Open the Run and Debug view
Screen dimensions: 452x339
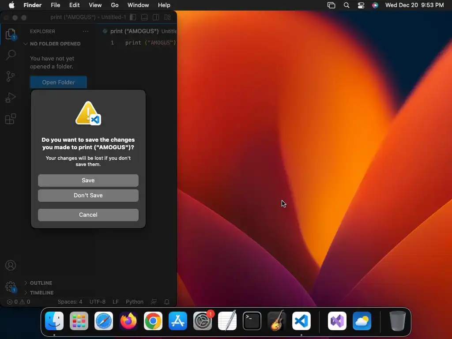[11, 98]
